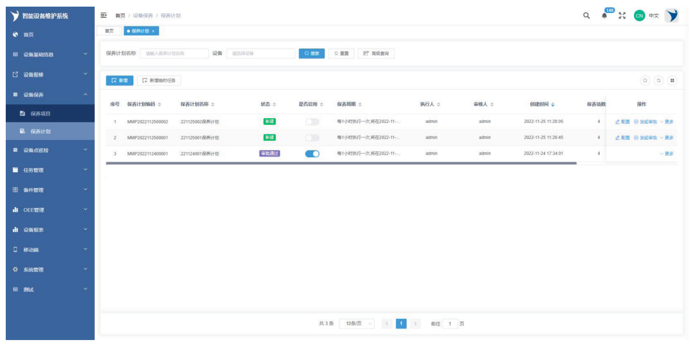
Task: Select 保养项目 in the sidebar
Action: tap(40, 113)
